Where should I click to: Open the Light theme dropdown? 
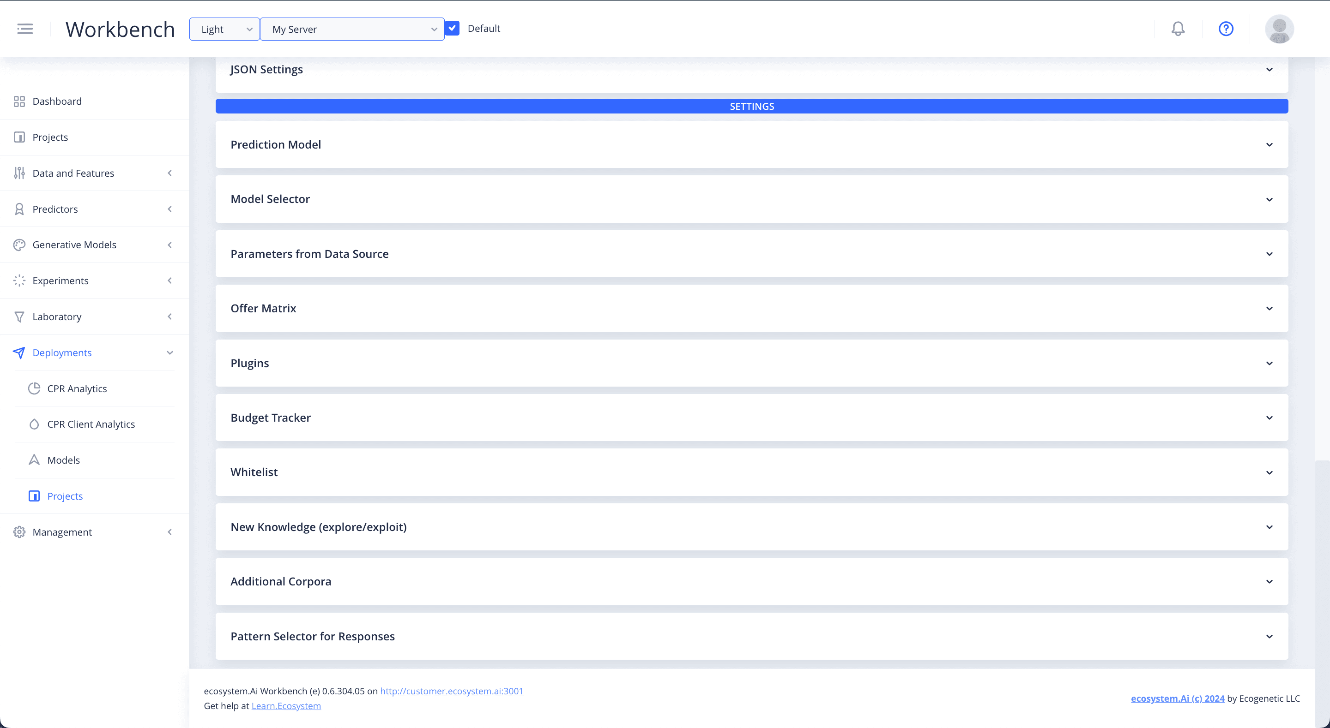click(x=224, y=30)
